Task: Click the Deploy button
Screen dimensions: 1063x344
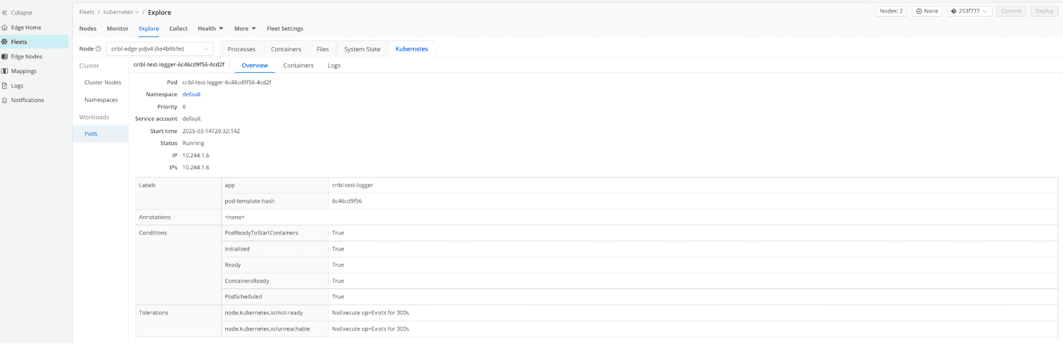Action: [1044, 11]
